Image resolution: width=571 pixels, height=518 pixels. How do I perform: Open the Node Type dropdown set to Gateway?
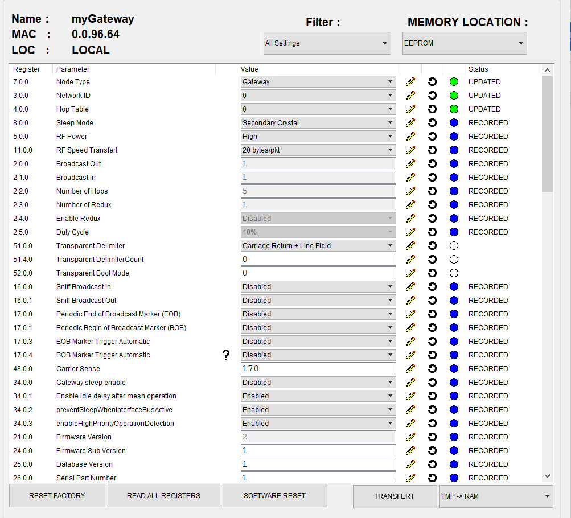click(x=318, y=82)
